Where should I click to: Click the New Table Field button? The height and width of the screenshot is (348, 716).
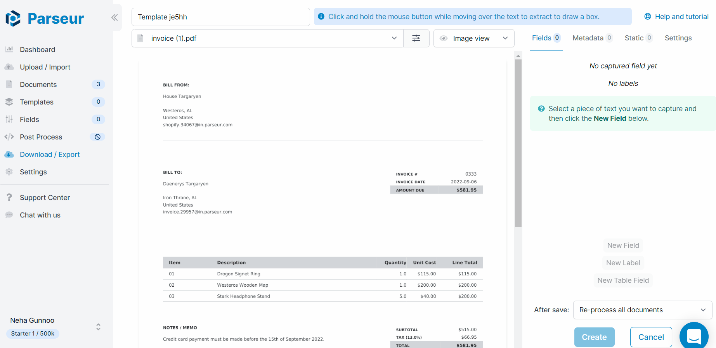click(x=623, y=280)
